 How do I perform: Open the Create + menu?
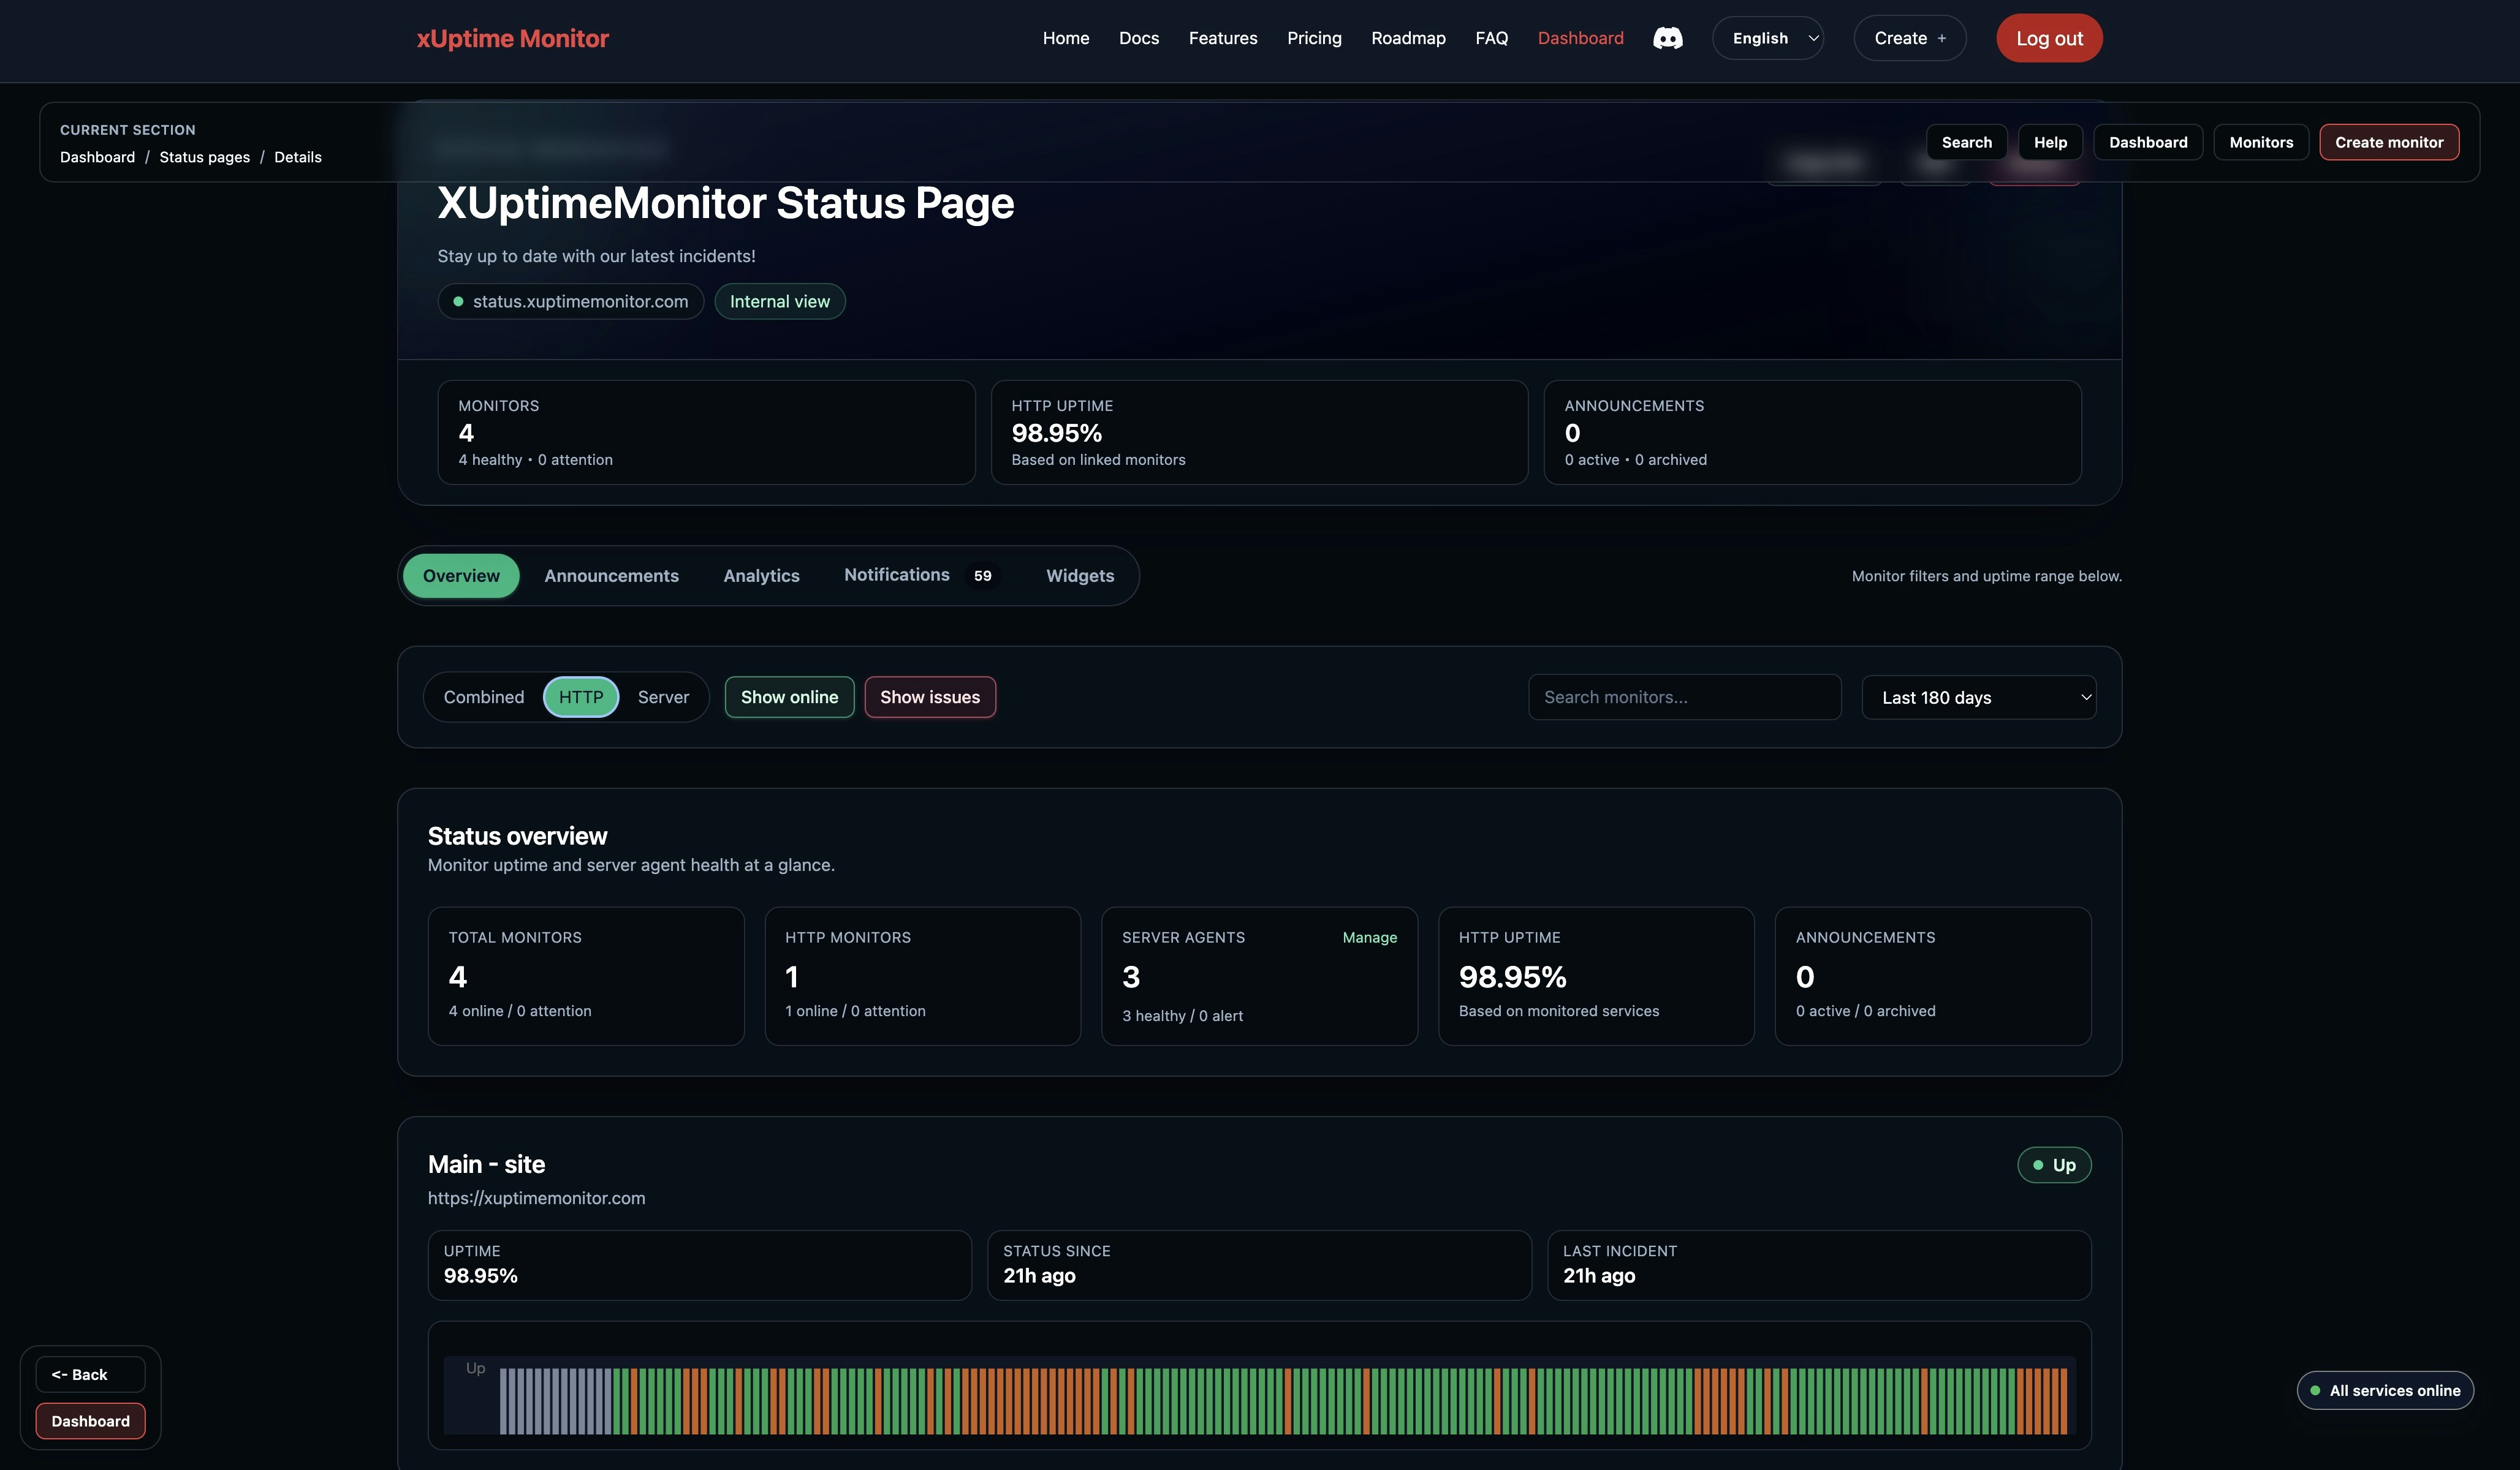coord(1909,38)
